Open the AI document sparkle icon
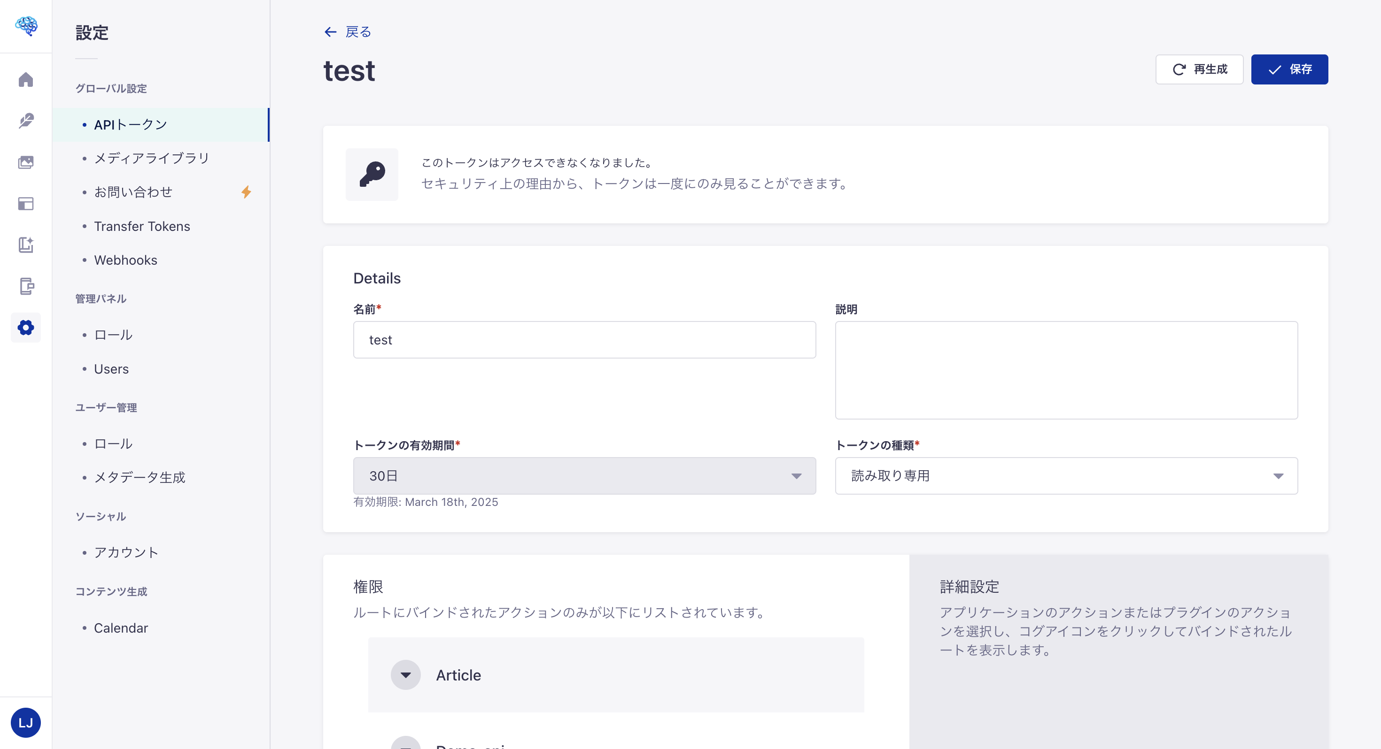 click(x=26, y=245)
